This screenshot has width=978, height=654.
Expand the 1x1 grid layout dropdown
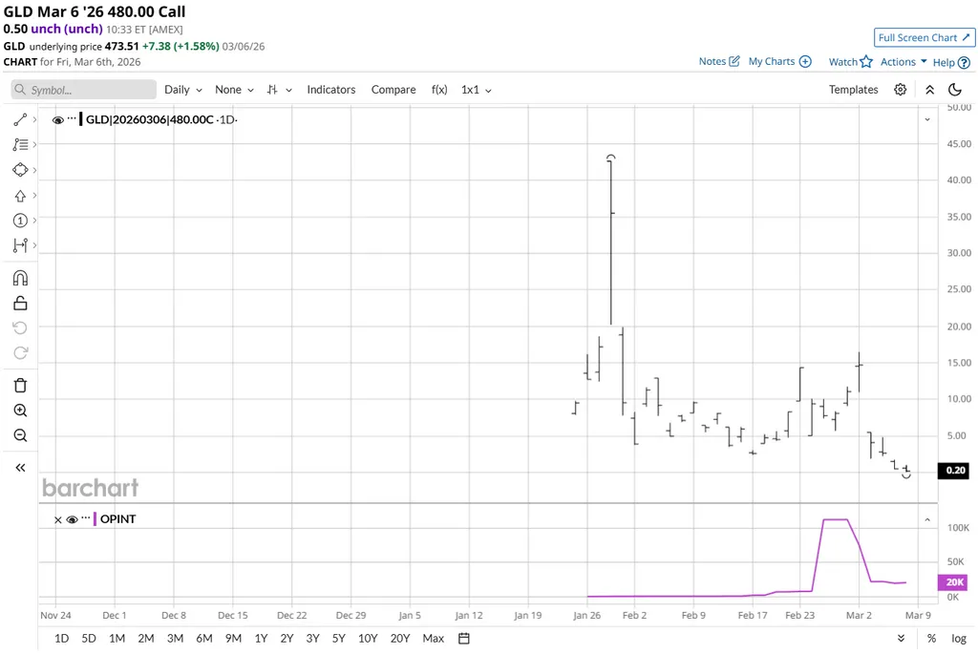(x=476, y=90)
